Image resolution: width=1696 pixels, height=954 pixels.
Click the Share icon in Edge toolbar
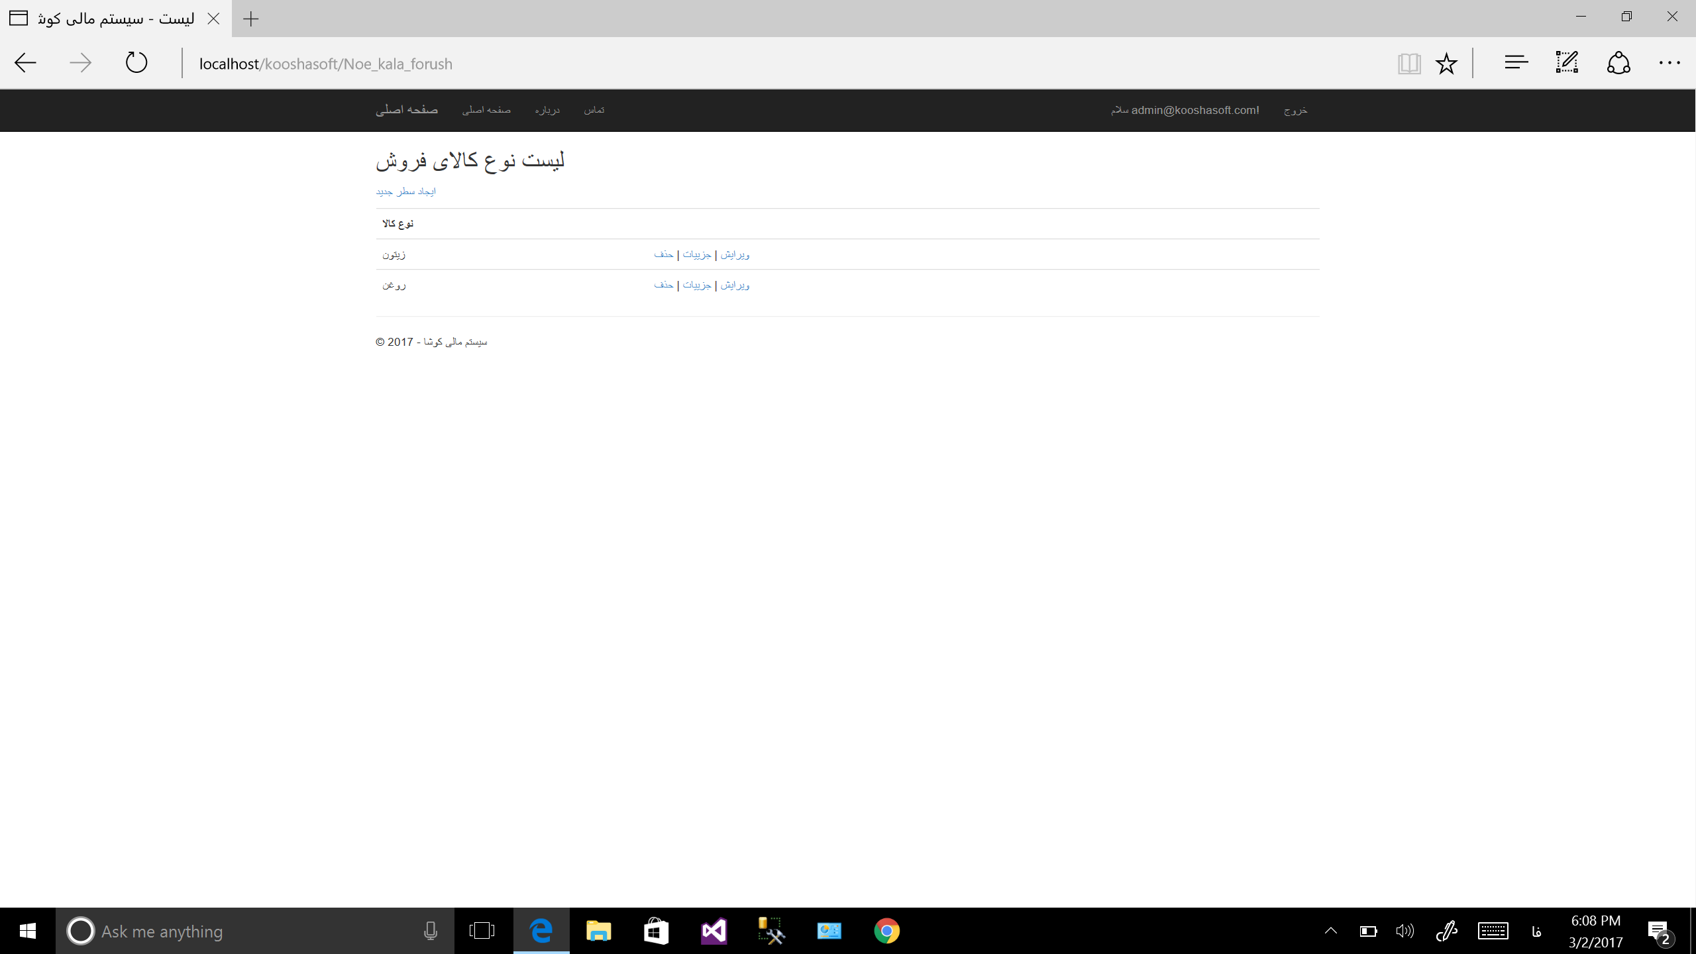point(1618,63)
